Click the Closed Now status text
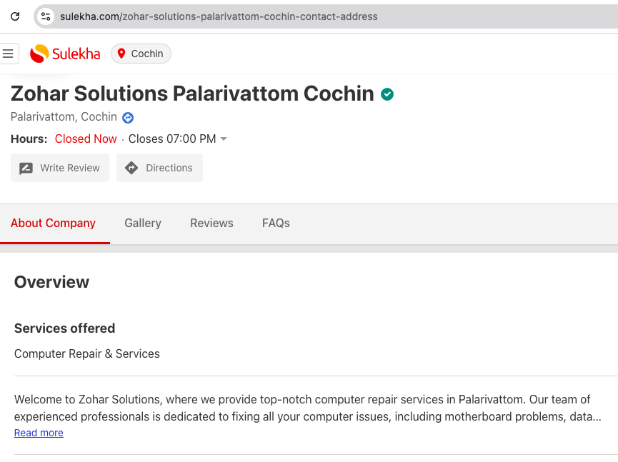618x462 pixels. 86,139
